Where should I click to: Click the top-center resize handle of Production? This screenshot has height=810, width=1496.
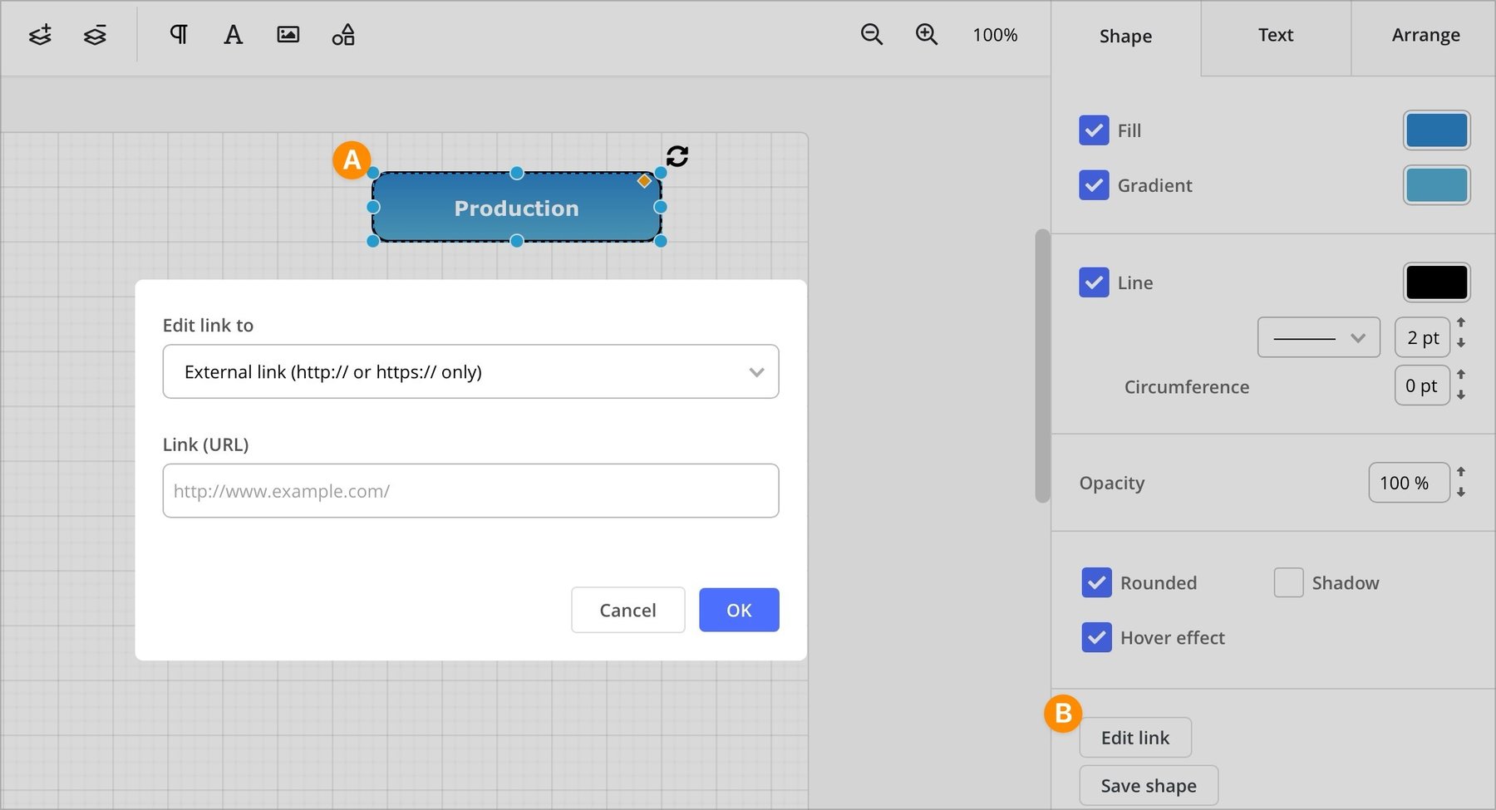(x=516, y=173)
